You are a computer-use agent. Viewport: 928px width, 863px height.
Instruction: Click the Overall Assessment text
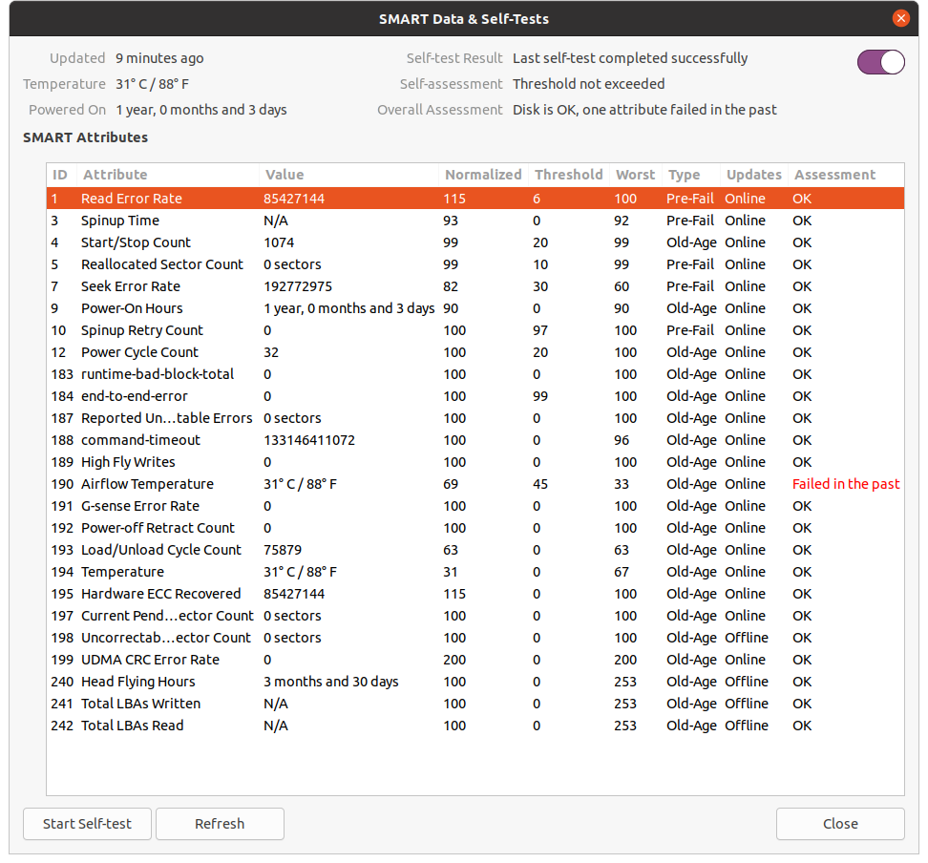[x=644, y=110]
